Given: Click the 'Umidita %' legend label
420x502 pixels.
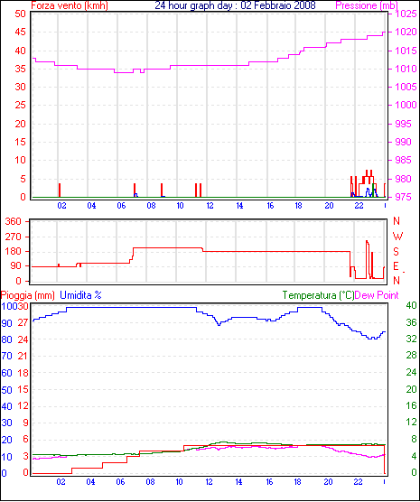Looking at the screenshot, I should pos(80,295).
